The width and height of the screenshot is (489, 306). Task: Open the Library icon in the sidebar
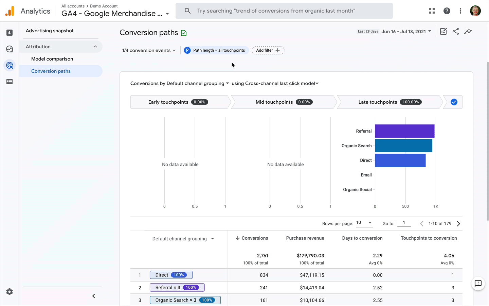(9, 81)
